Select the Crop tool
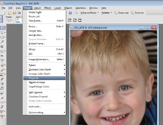This screenshot has width=163, height=125. coord(2,47)
